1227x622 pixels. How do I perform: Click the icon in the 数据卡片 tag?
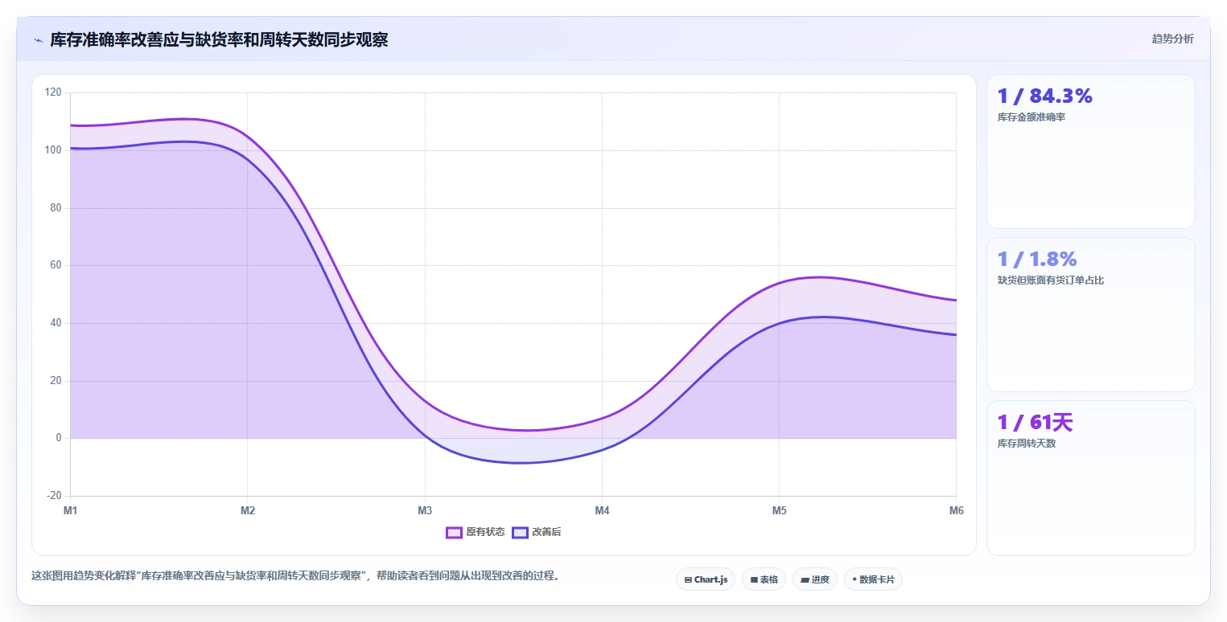(x=854, y=579)
